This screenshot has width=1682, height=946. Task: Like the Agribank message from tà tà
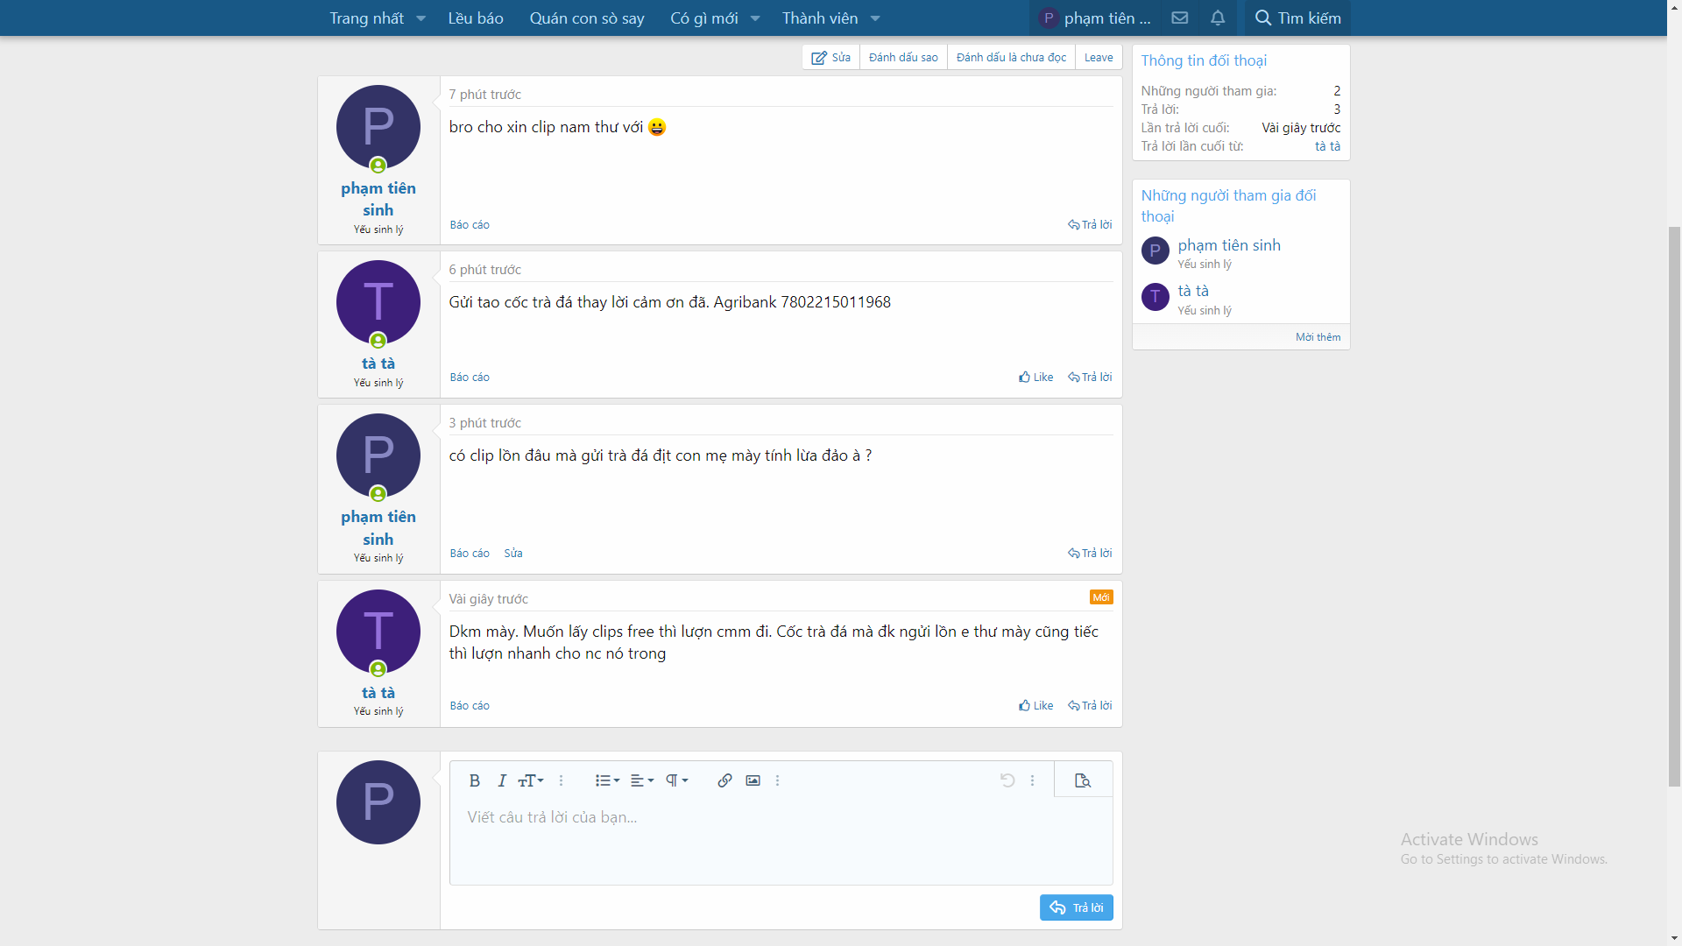coord(1035,377)
